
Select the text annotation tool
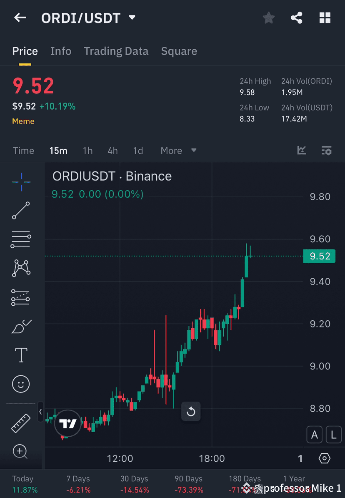(21, 355)
